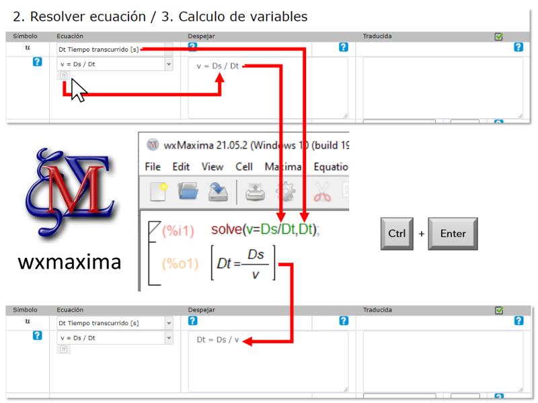Click the far-right help icon in lower form
This screenshot has height=403, width=538.
518,321
